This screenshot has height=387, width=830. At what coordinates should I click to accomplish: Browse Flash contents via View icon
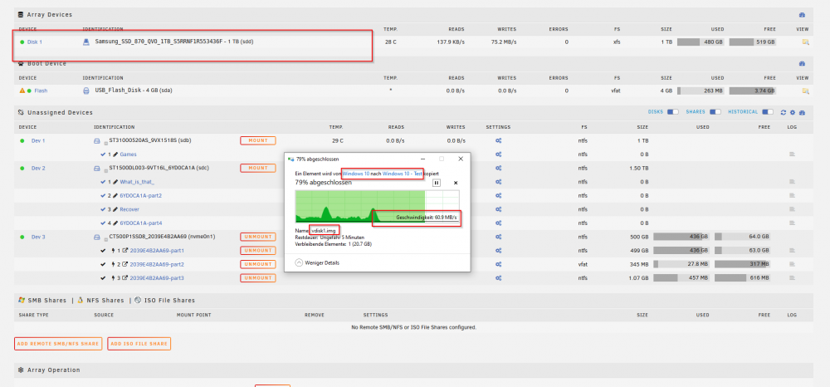pyautogui.click(x=806, y=91)
